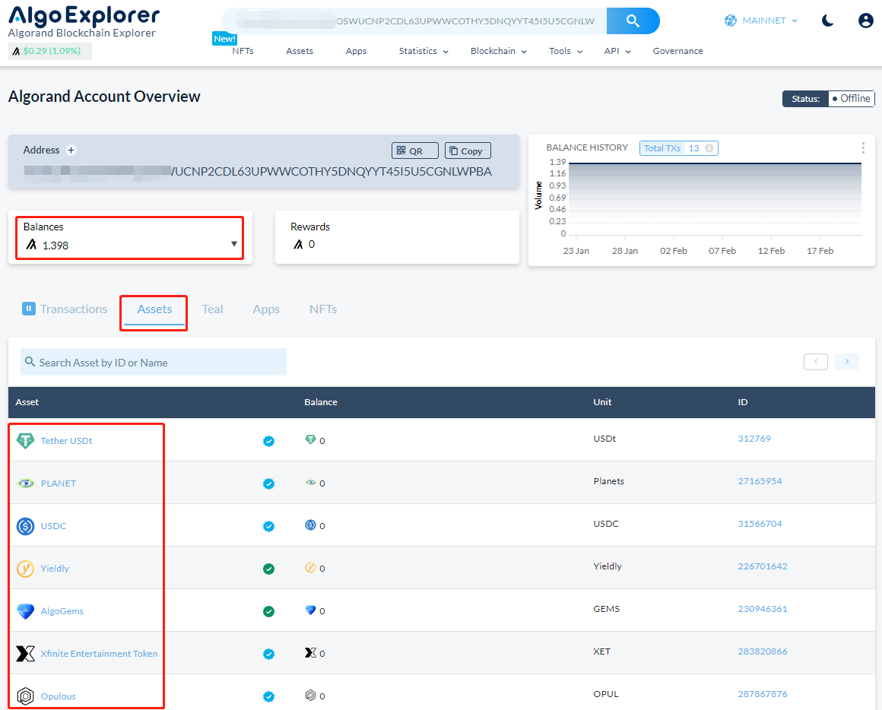Click the Search Asset by ID field
The image size is (882, 710).
tap(154, 363)
